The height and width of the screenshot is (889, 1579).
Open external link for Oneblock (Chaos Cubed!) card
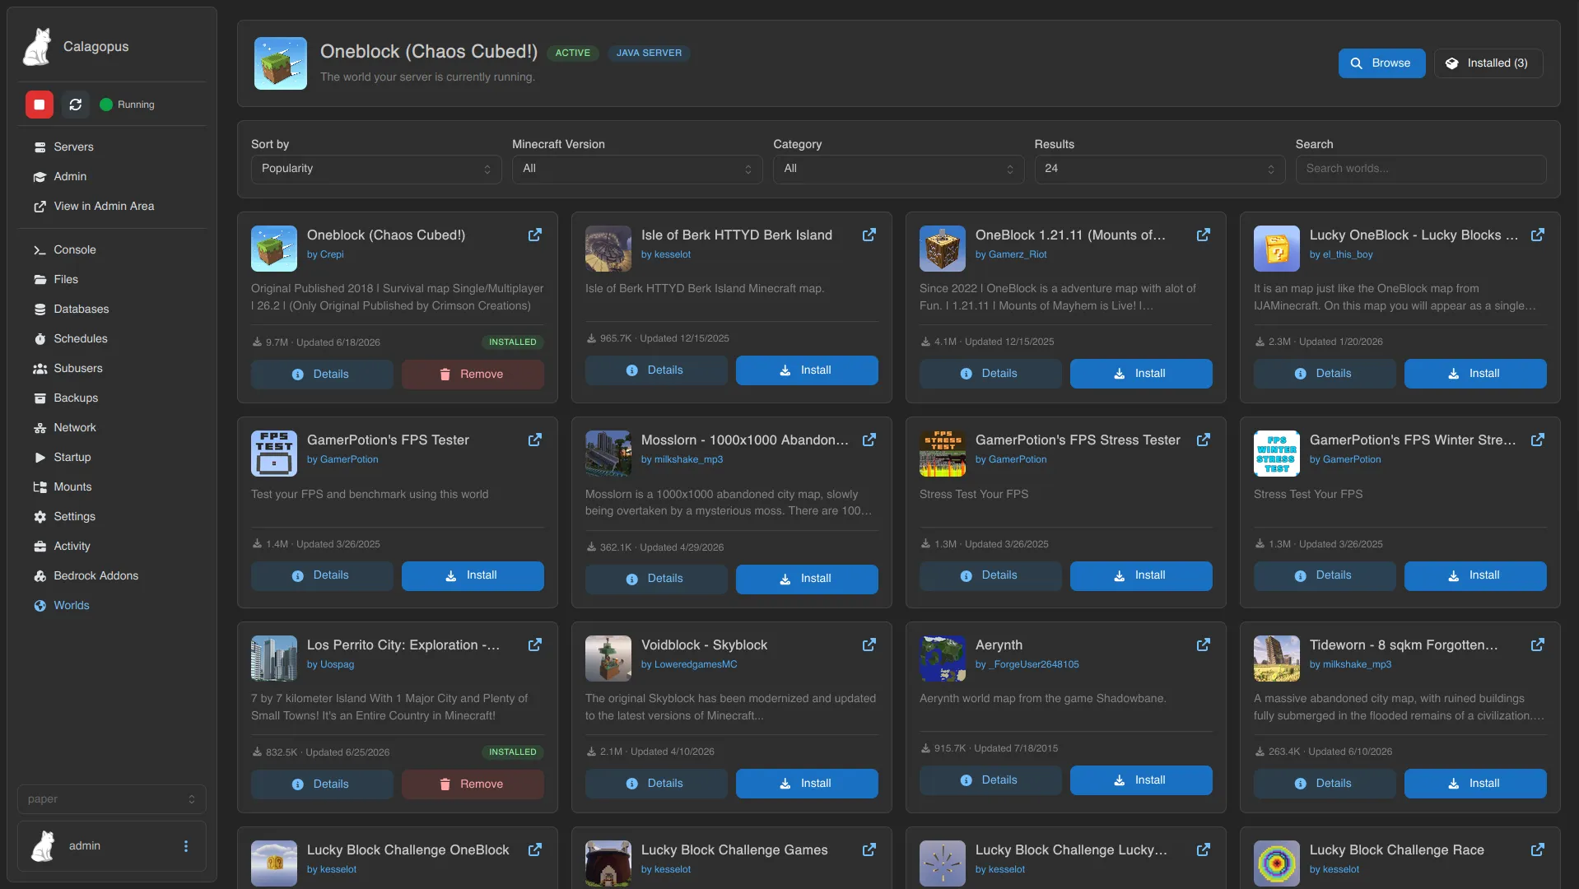pos(535,235)
